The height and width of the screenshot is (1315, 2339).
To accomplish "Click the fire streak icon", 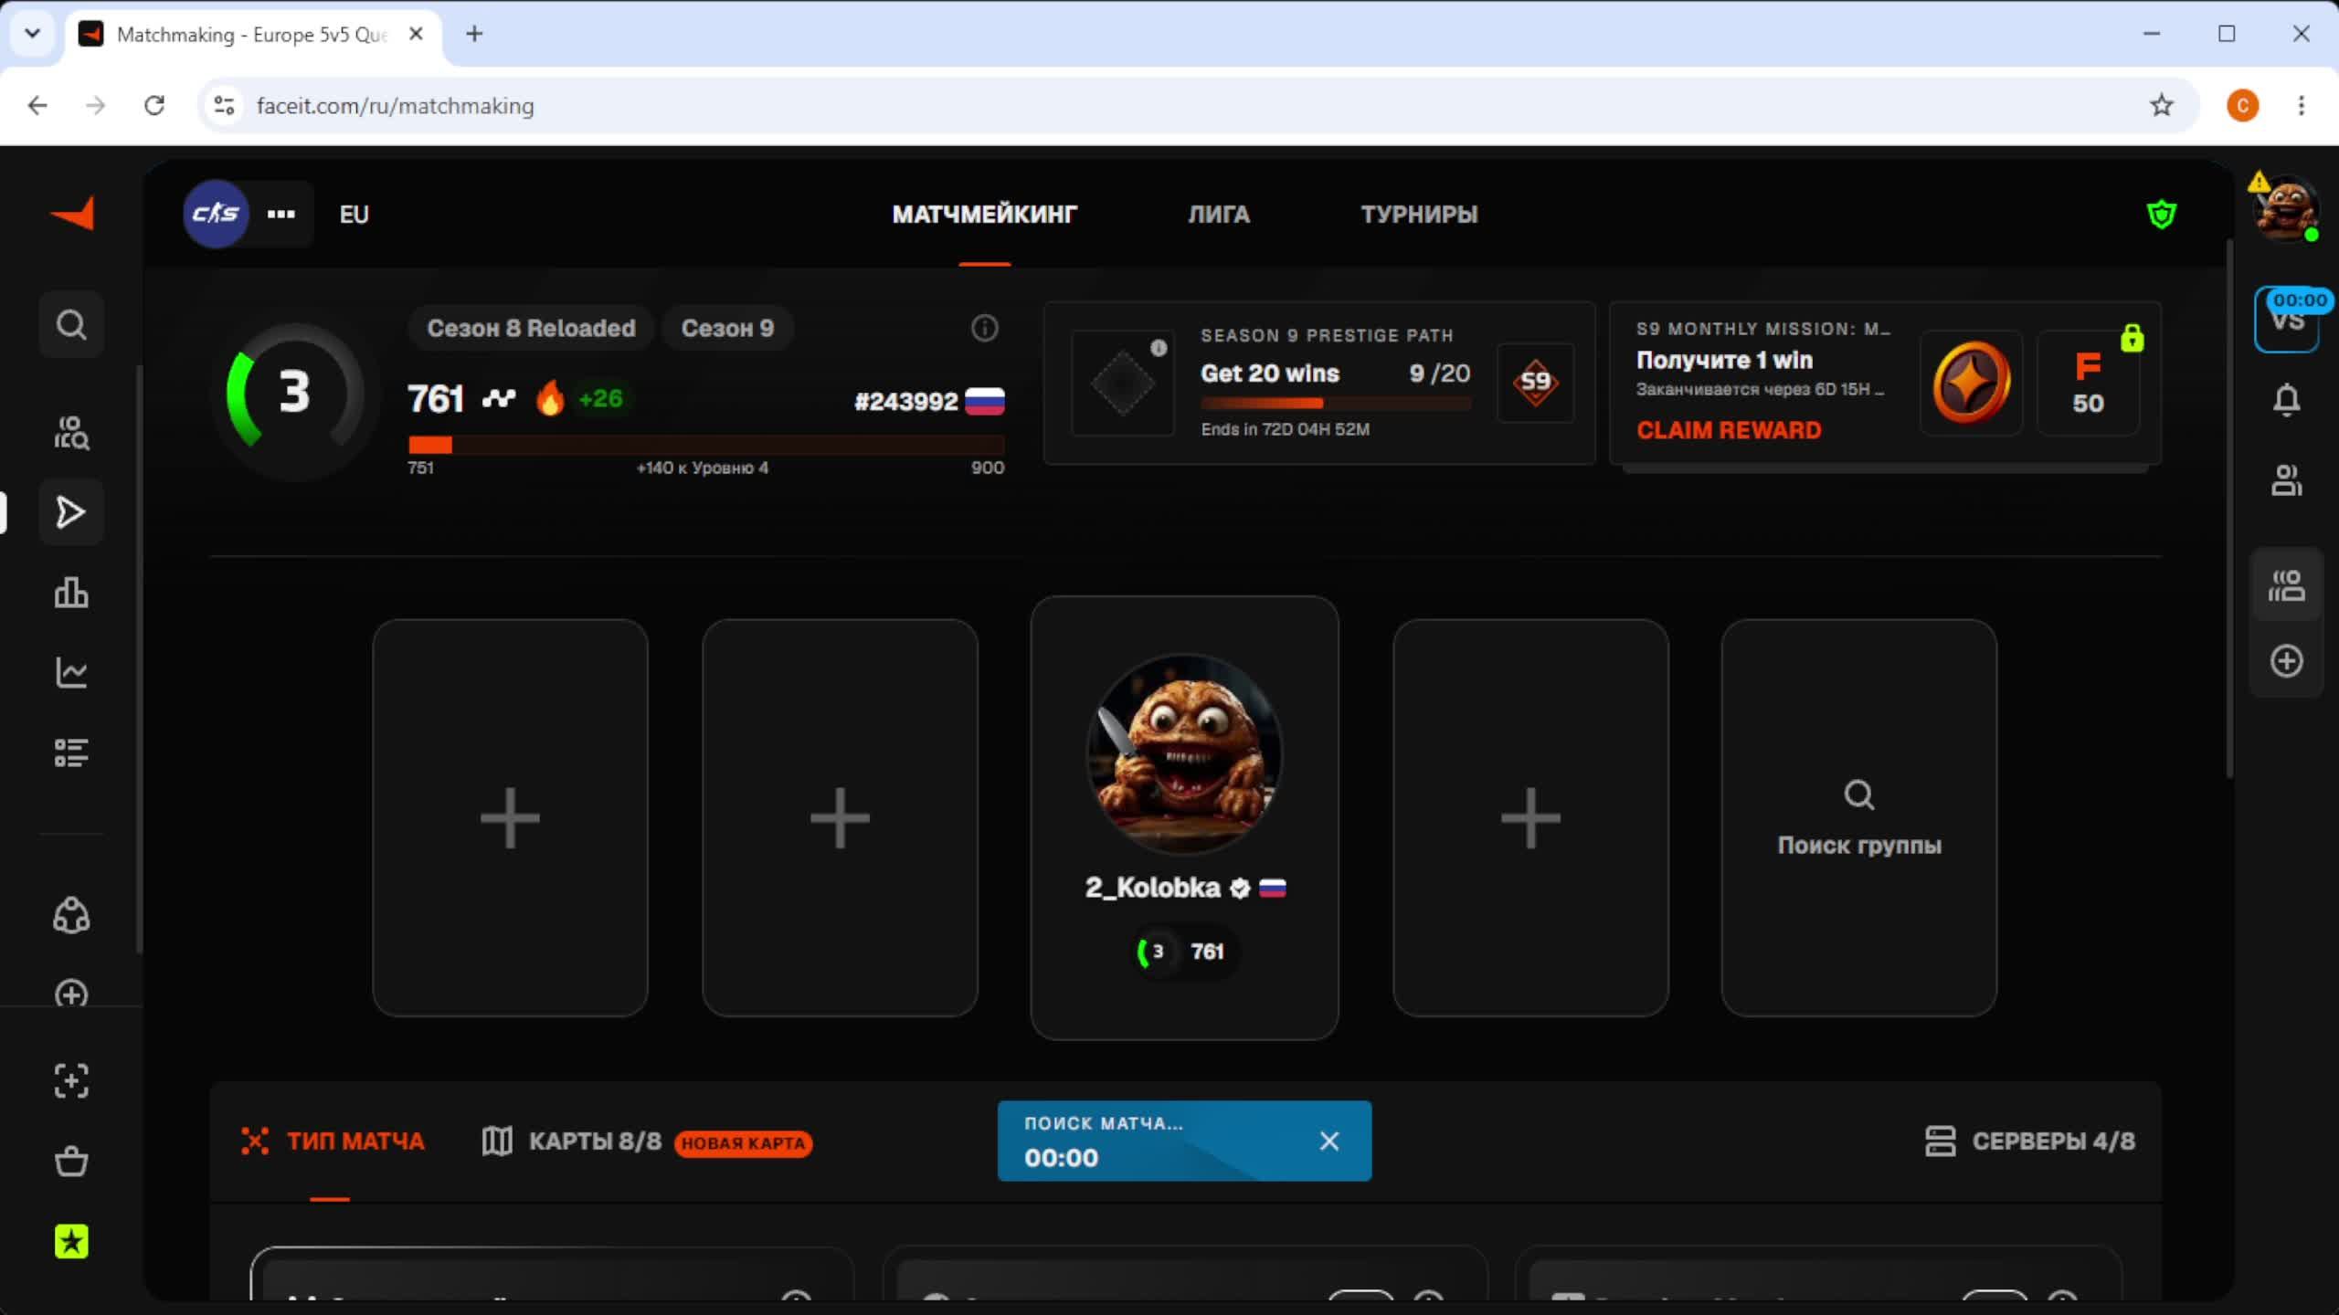I will click(x=550, y=398).
